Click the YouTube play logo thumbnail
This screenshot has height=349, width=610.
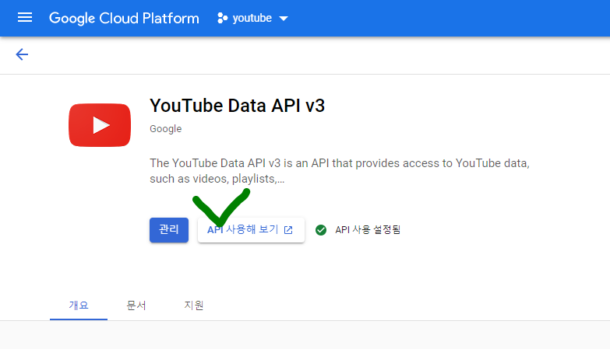coord(100,125)
